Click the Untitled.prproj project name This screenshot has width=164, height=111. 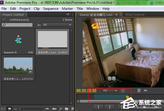(19, 20)
